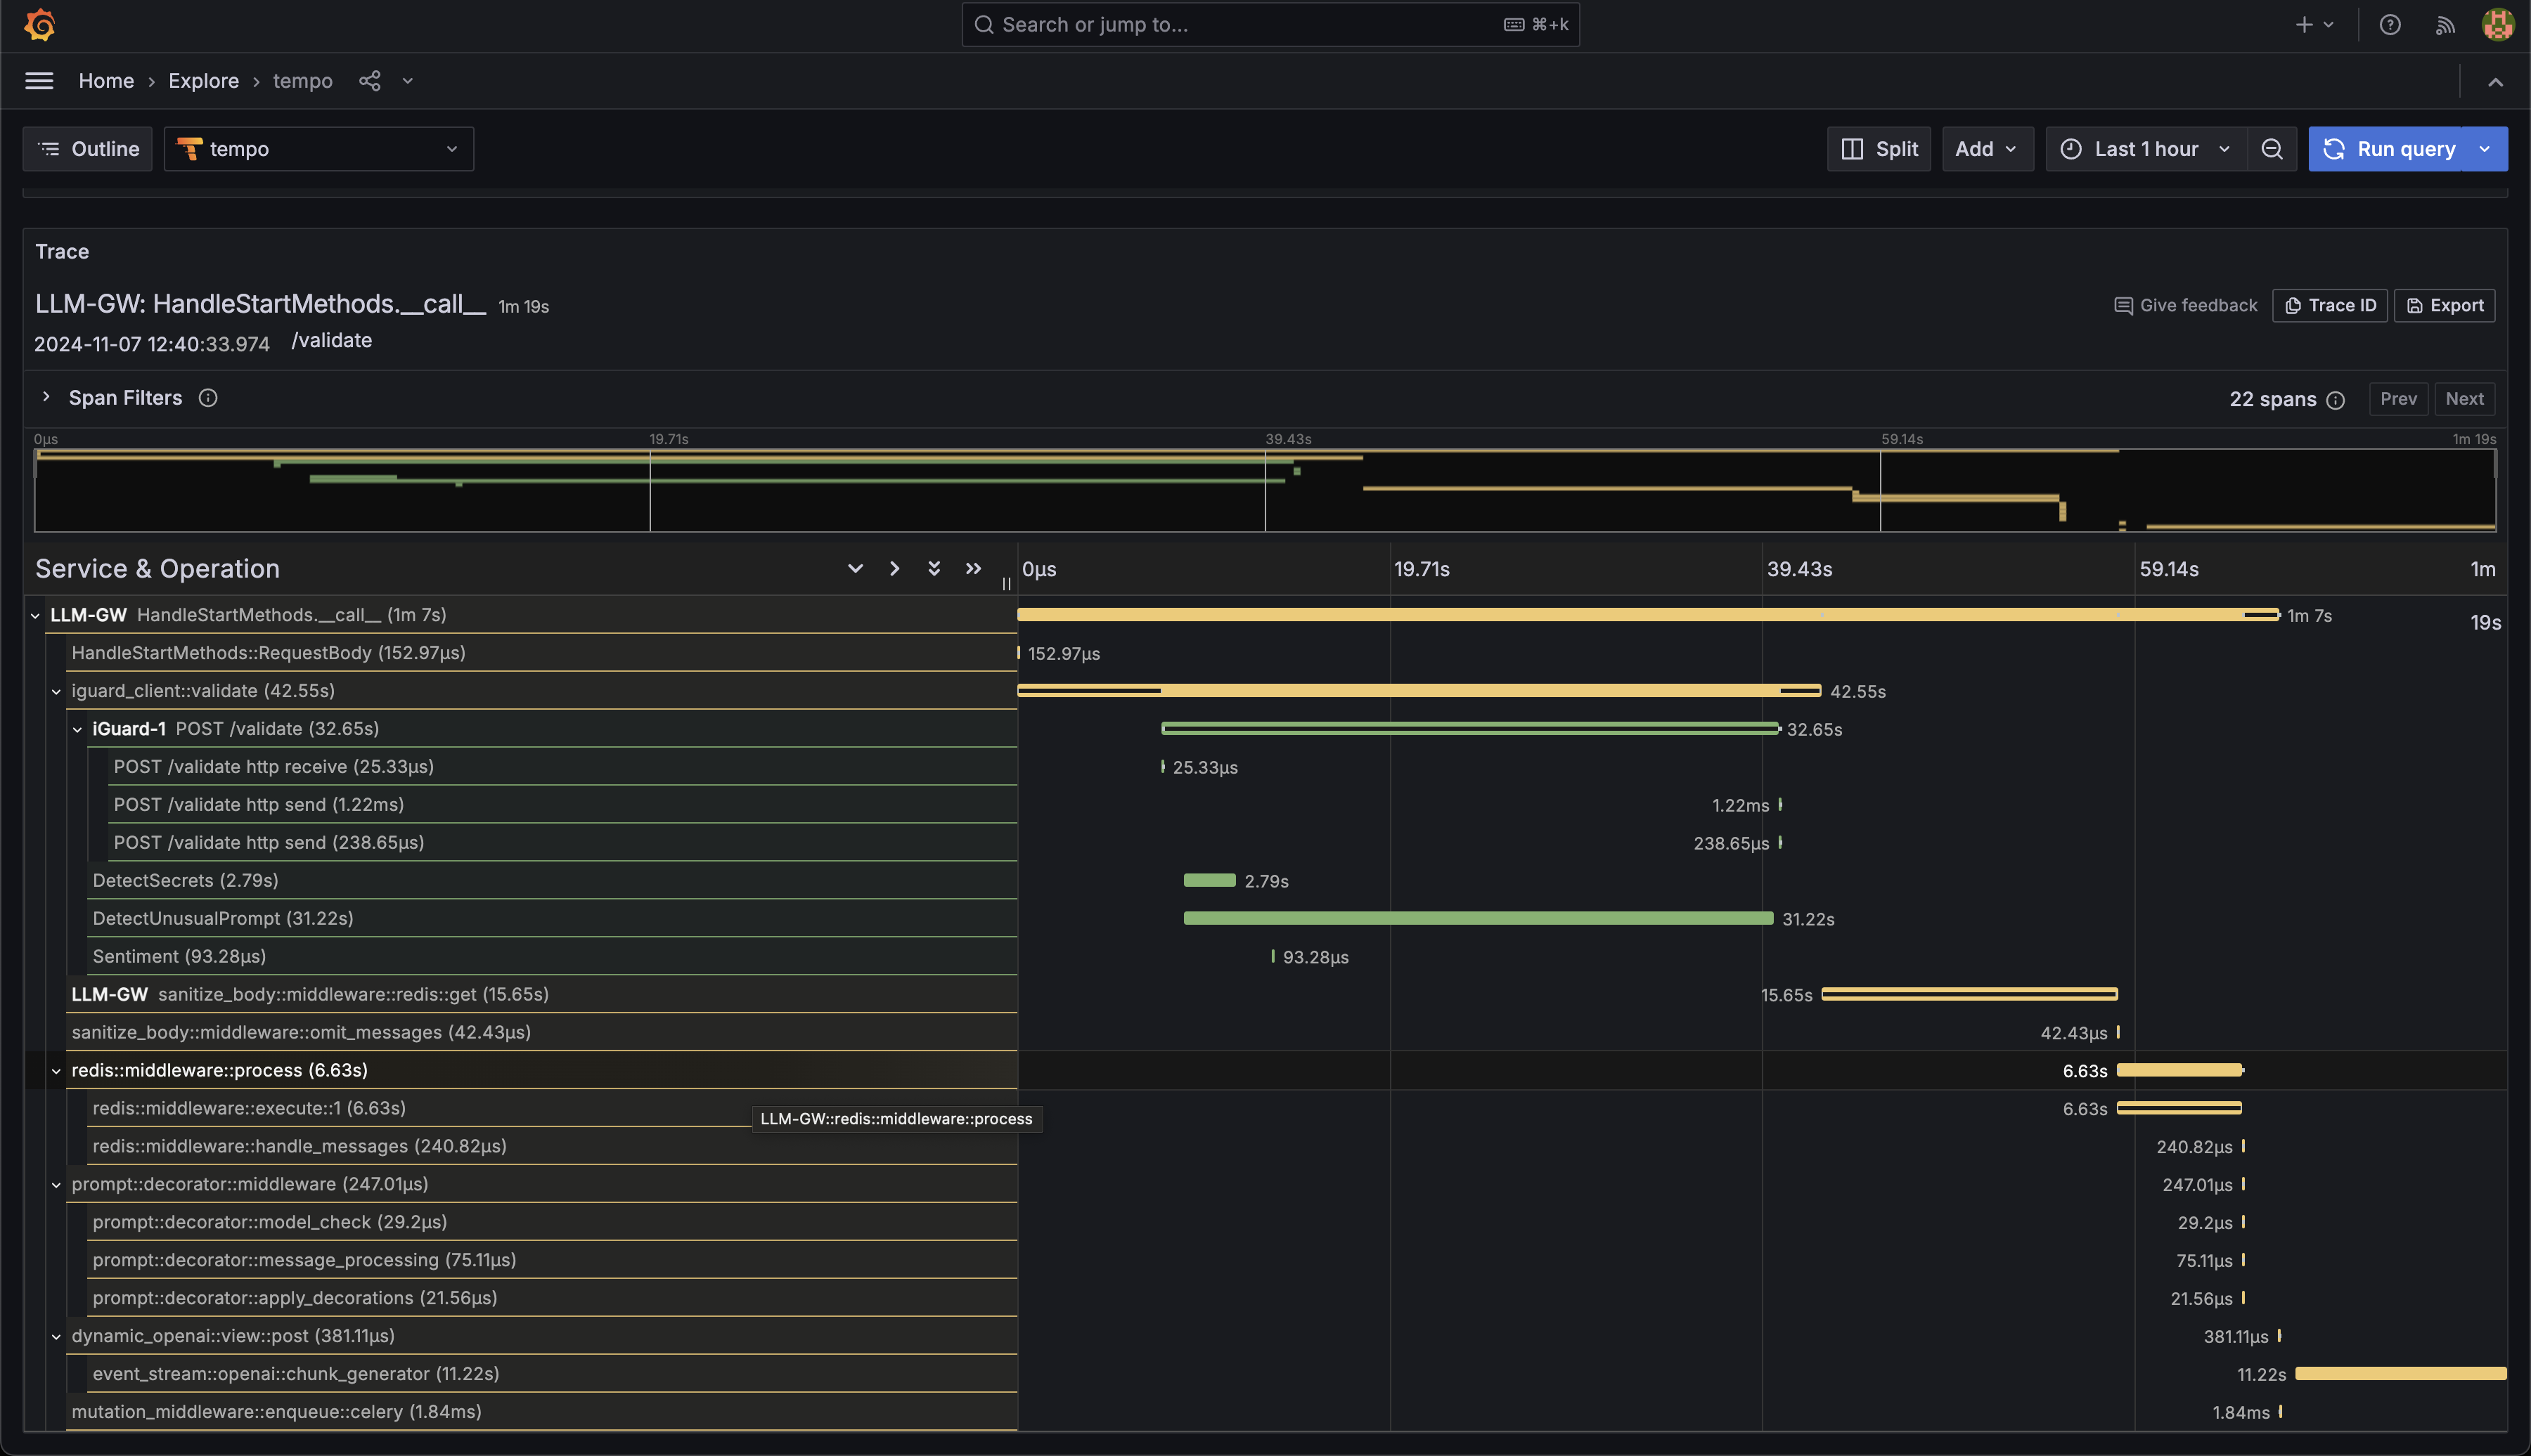Open the Add dropdown menu
The width and height of the screenshot is (2531, 1456).
(x=1986, y=149)
